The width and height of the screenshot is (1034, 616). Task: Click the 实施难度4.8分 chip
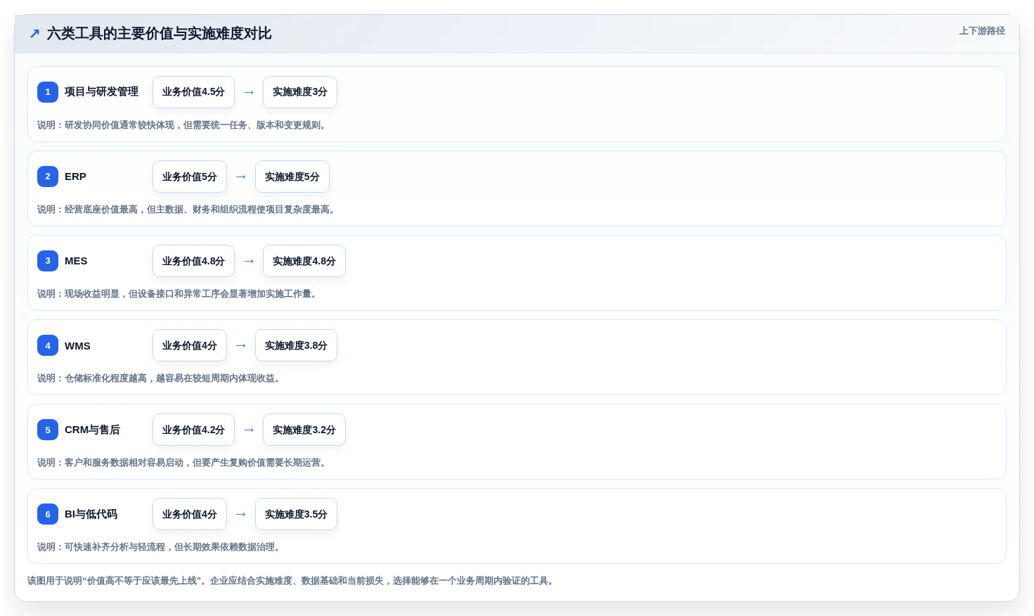coord(304,261)
